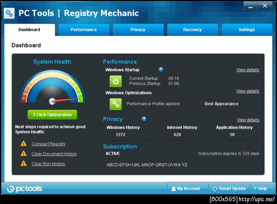
Task: Click the Current Startup time 00:16
Action: pyautogui.click(x=174, y=78)
